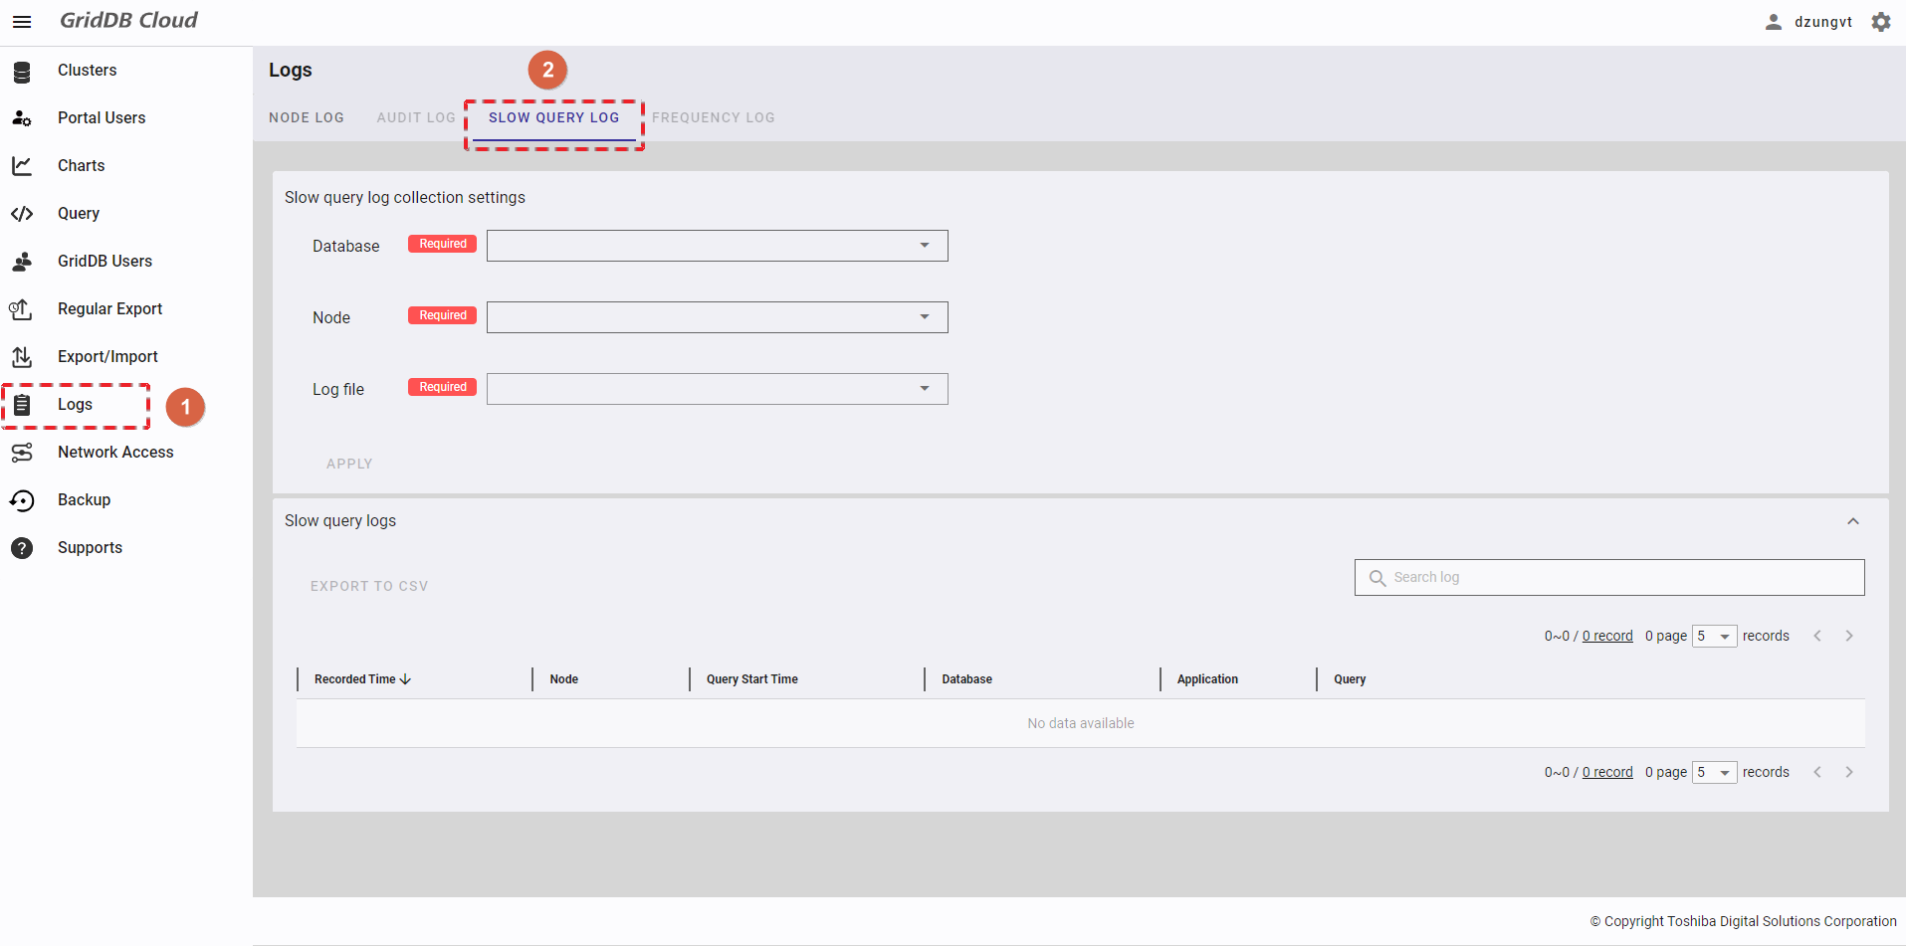Sort by Recorded Time column header
Screen dimensions: 1906x946
pos(354,679)
